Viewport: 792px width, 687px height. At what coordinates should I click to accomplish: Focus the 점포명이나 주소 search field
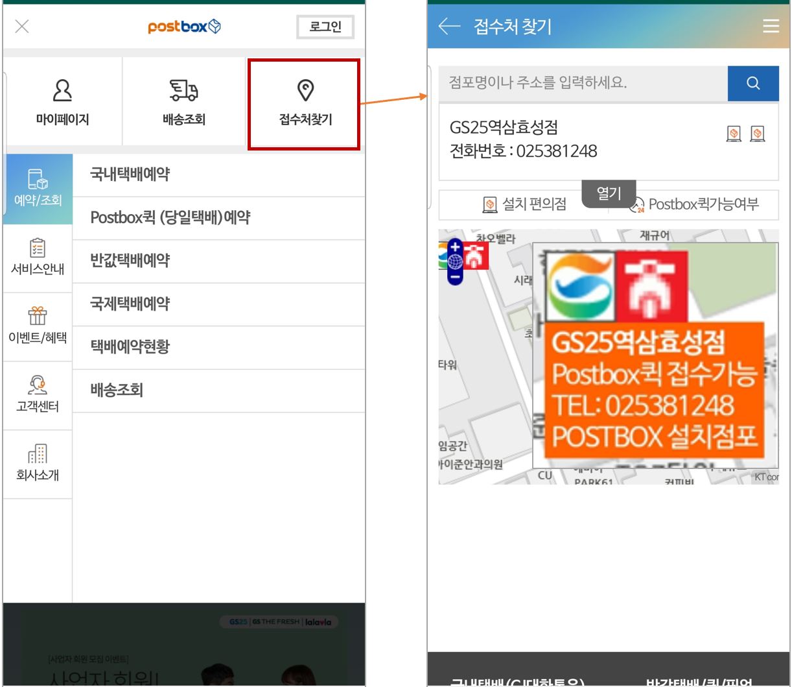pos(583,83)
